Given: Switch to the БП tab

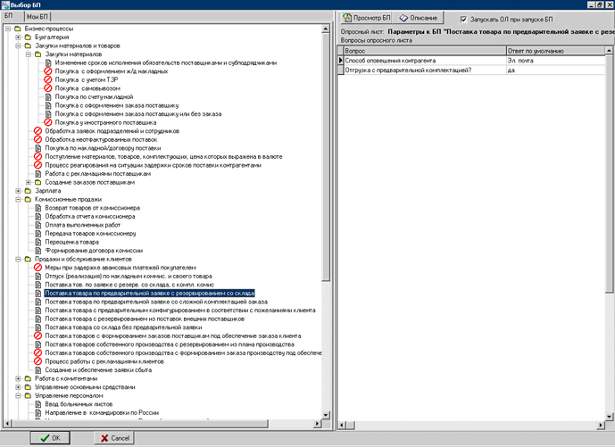Looking at the screenshot, I should pyautogui.click(x=9, y=16).
